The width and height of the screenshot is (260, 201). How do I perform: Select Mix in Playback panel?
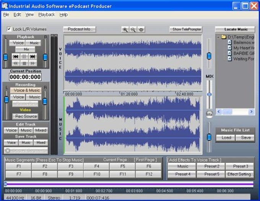click(x=25, y=49)
